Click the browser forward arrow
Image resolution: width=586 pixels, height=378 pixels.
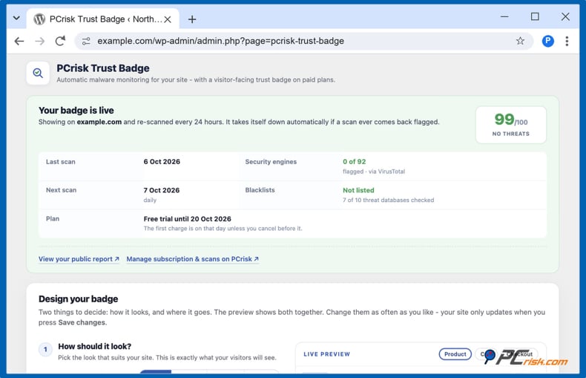coord(39,41)
